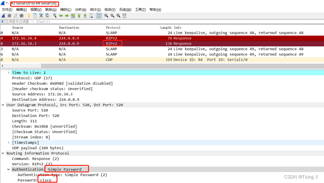
Task: Toggle packet list colorization
Action: [99, 16]
